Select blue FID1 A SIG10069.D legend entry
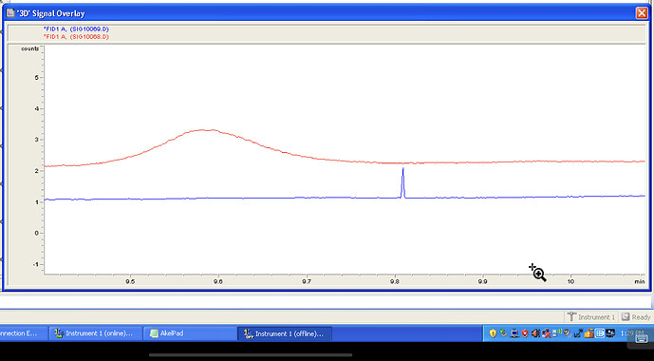The width and height of the screenshot is (654, 361). (x=76, y=28)
